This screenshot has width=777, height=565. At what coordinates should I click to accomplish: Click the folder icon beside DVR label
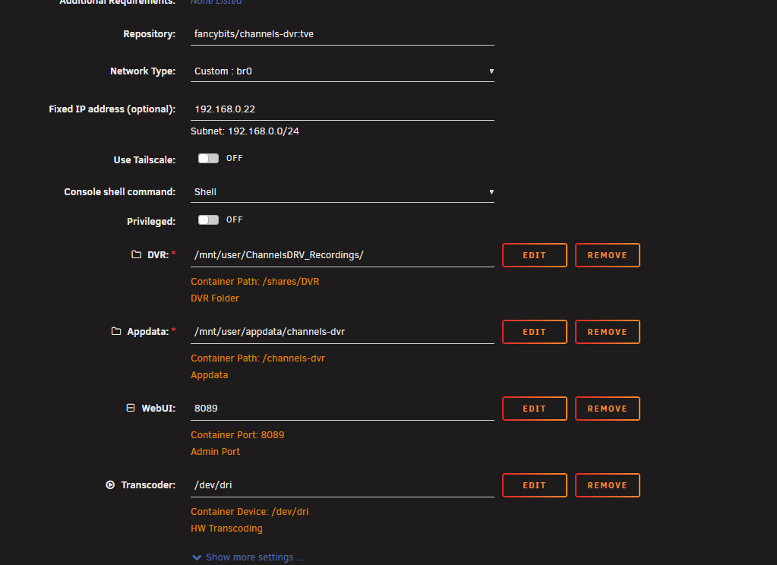click(136, 254)
